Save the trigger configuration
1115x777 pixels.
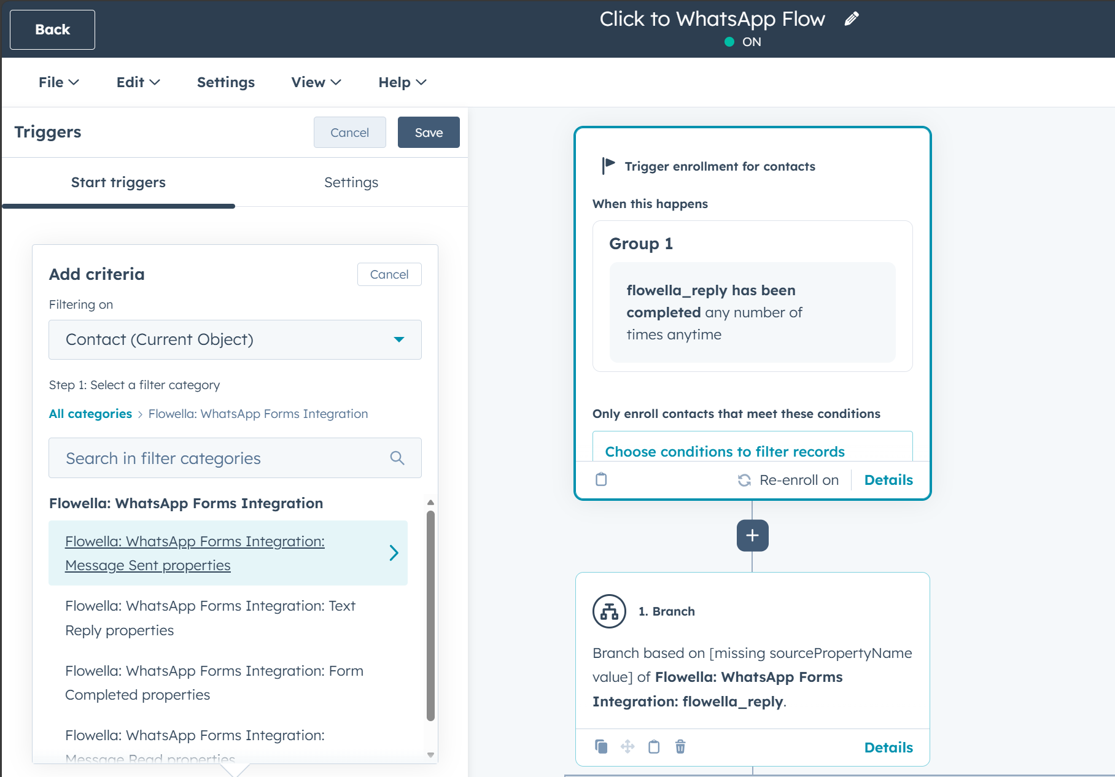coord(428,132)
